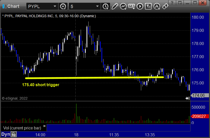Click the chart title 'PYPL, PAYPAL HOLDINGS INC'
The image size is (210, 138).
[29, 16]
